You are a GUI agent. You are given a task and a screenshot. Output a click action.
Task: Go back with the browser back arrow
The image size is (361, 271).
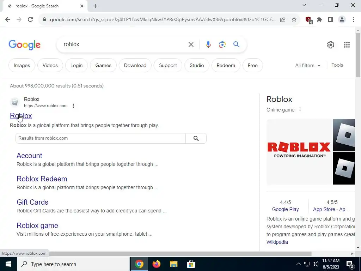(x=8, y=20)
